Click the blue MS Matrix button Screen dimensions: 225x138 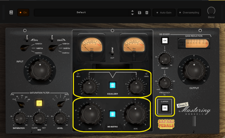pos(112,114)
